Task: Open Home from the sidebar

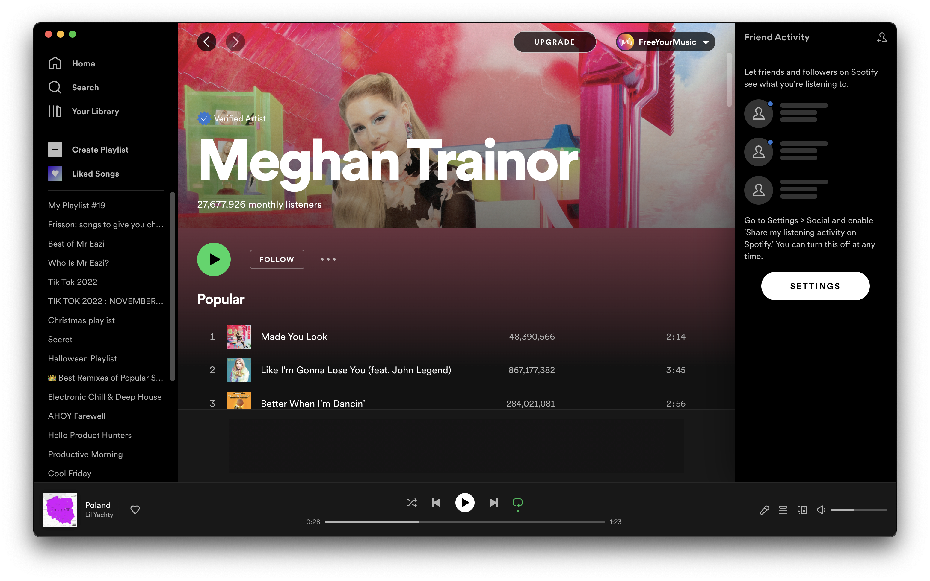Action: click(x=72, y=63)
